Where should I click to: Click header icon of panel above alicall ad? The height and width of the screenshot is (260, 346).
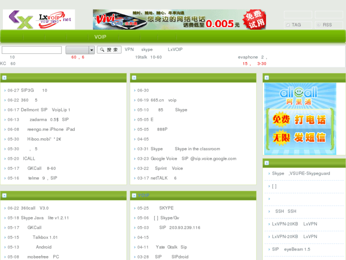click(267, 78)
